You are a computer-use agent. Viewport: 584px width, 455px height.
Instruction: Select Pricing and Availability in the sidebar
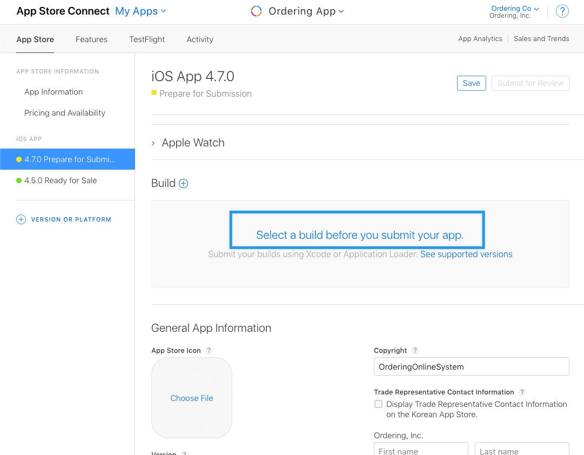tap(65, 113)
